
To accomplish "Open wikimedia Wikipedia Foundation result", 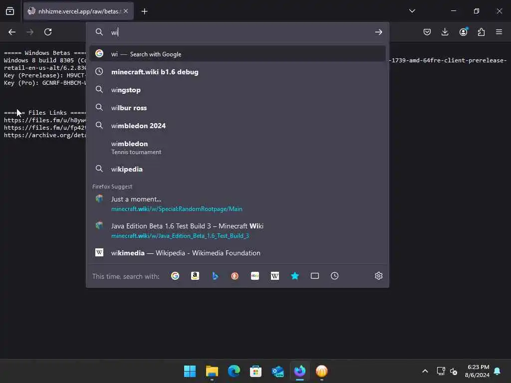I will 238,253.
